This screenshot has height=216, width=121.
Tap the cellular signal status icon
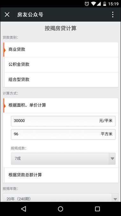click(x=99, y=4)
